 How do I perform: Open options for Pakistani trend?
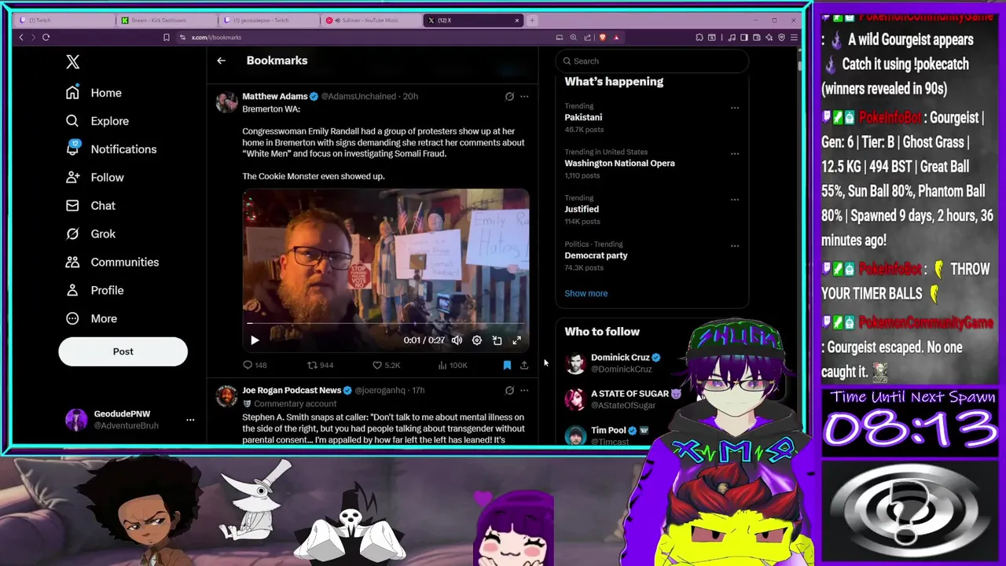[735, 108]
